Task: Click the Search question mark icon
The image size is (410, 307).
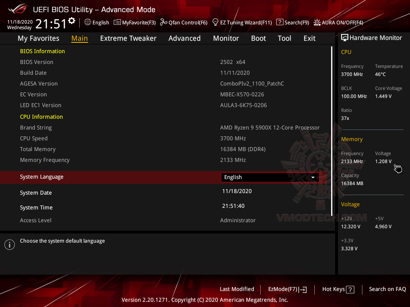Action: click(279, 22)
